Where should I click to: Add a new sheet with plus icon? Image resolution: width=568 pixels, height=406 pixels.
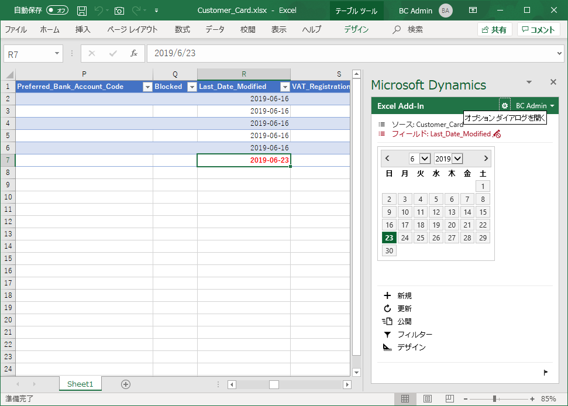tap(125, 384)
